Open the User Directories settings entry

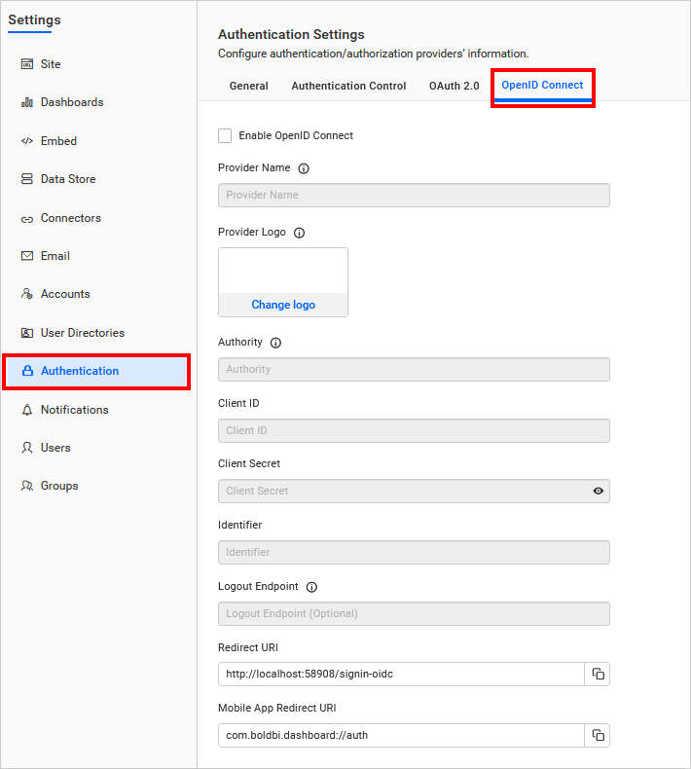pyautogui.click(x=83, y=333)
